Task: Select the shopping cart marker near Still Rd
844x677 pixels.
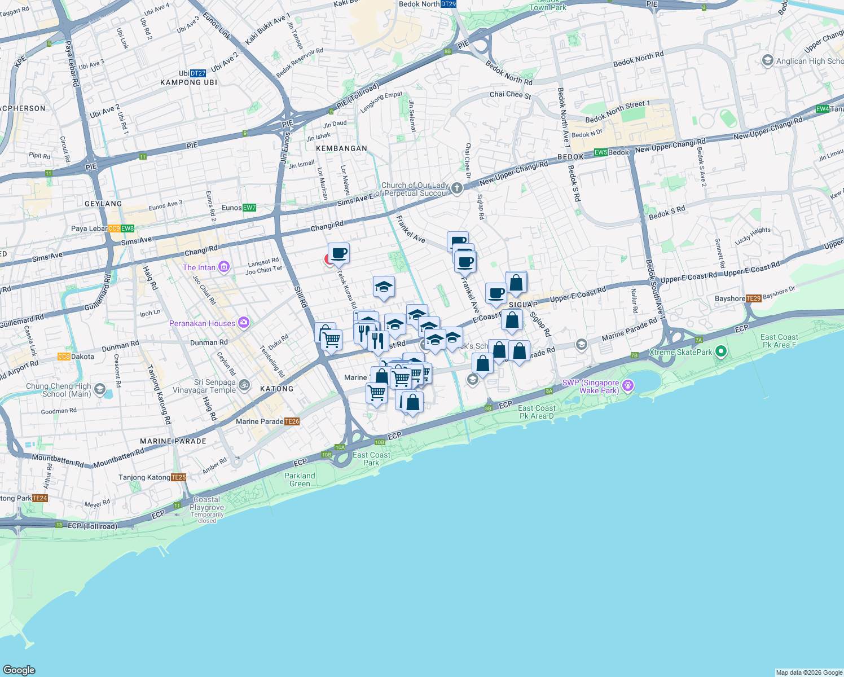Action: 331,340
